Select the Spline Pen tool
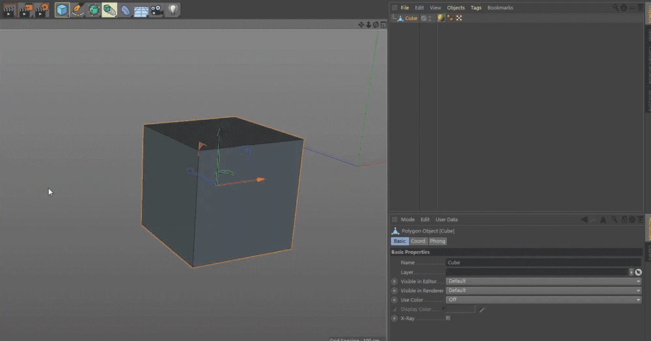Image resolution: width=651 pixels, height=341 pixels. [x=77, y=10]
